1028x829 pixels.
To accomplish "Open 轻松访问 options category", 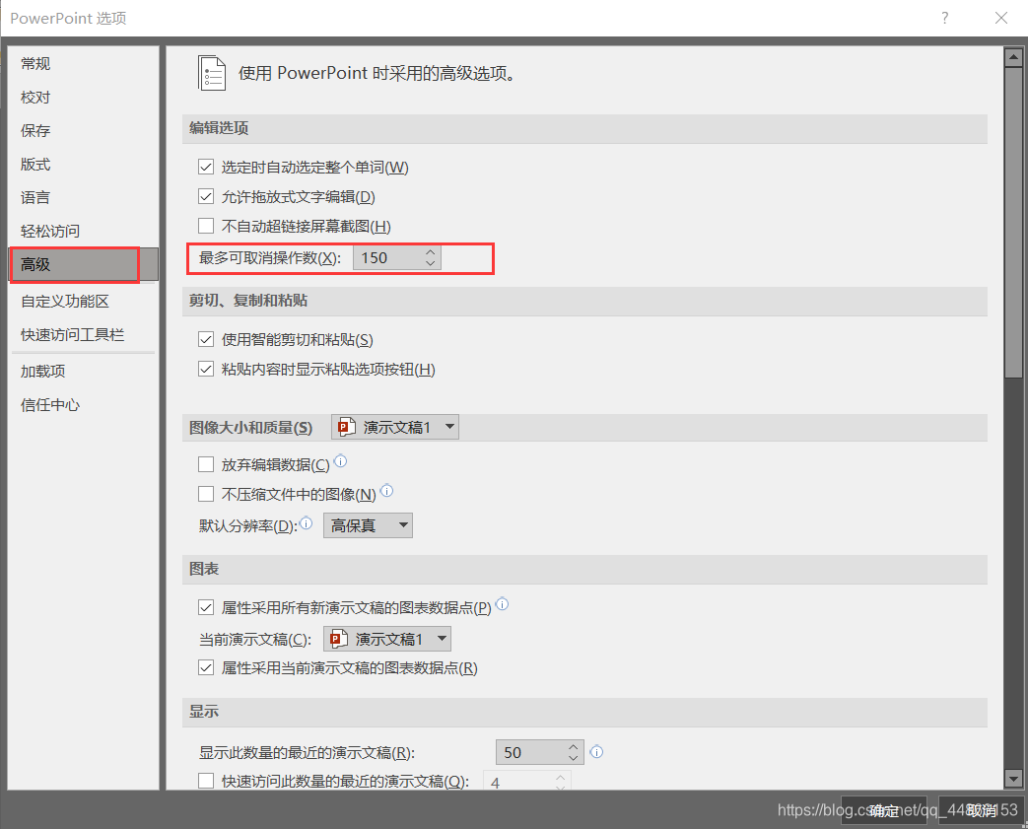I will coord(83,231).
